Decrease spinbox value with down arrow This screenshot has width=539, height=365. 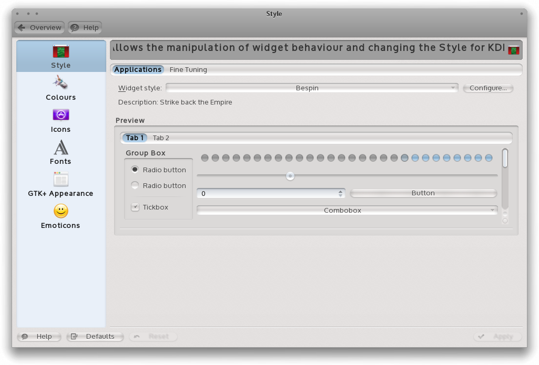pos(340,195)
